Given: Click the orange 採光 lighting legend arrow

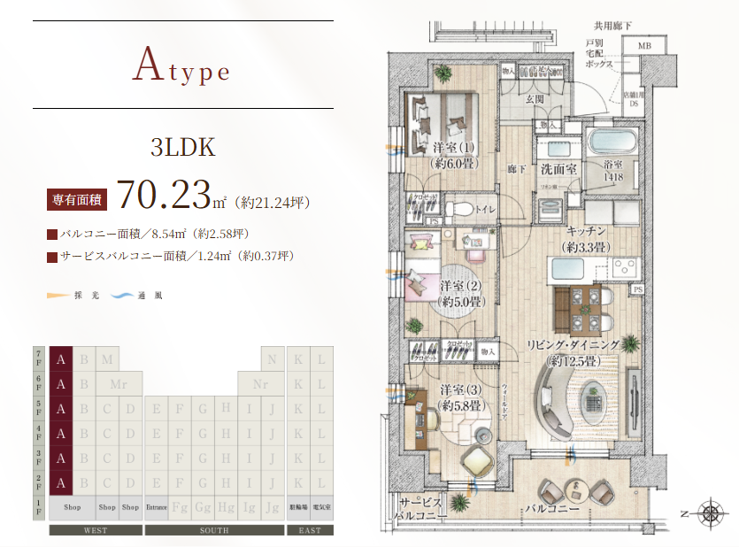Looking at the screenshot, I should point(57,295).
